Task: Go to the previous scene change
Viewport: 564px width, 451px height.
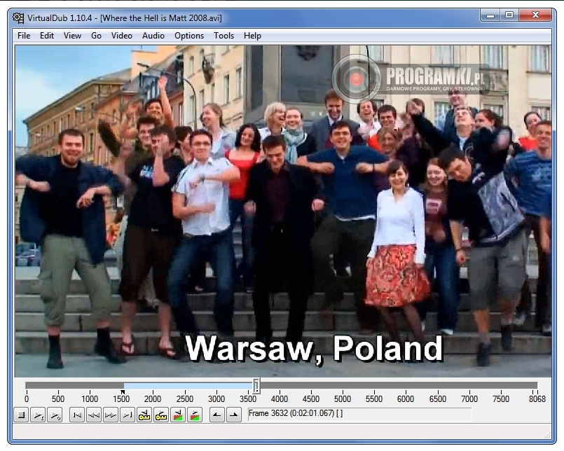Action: pos(178,415)
